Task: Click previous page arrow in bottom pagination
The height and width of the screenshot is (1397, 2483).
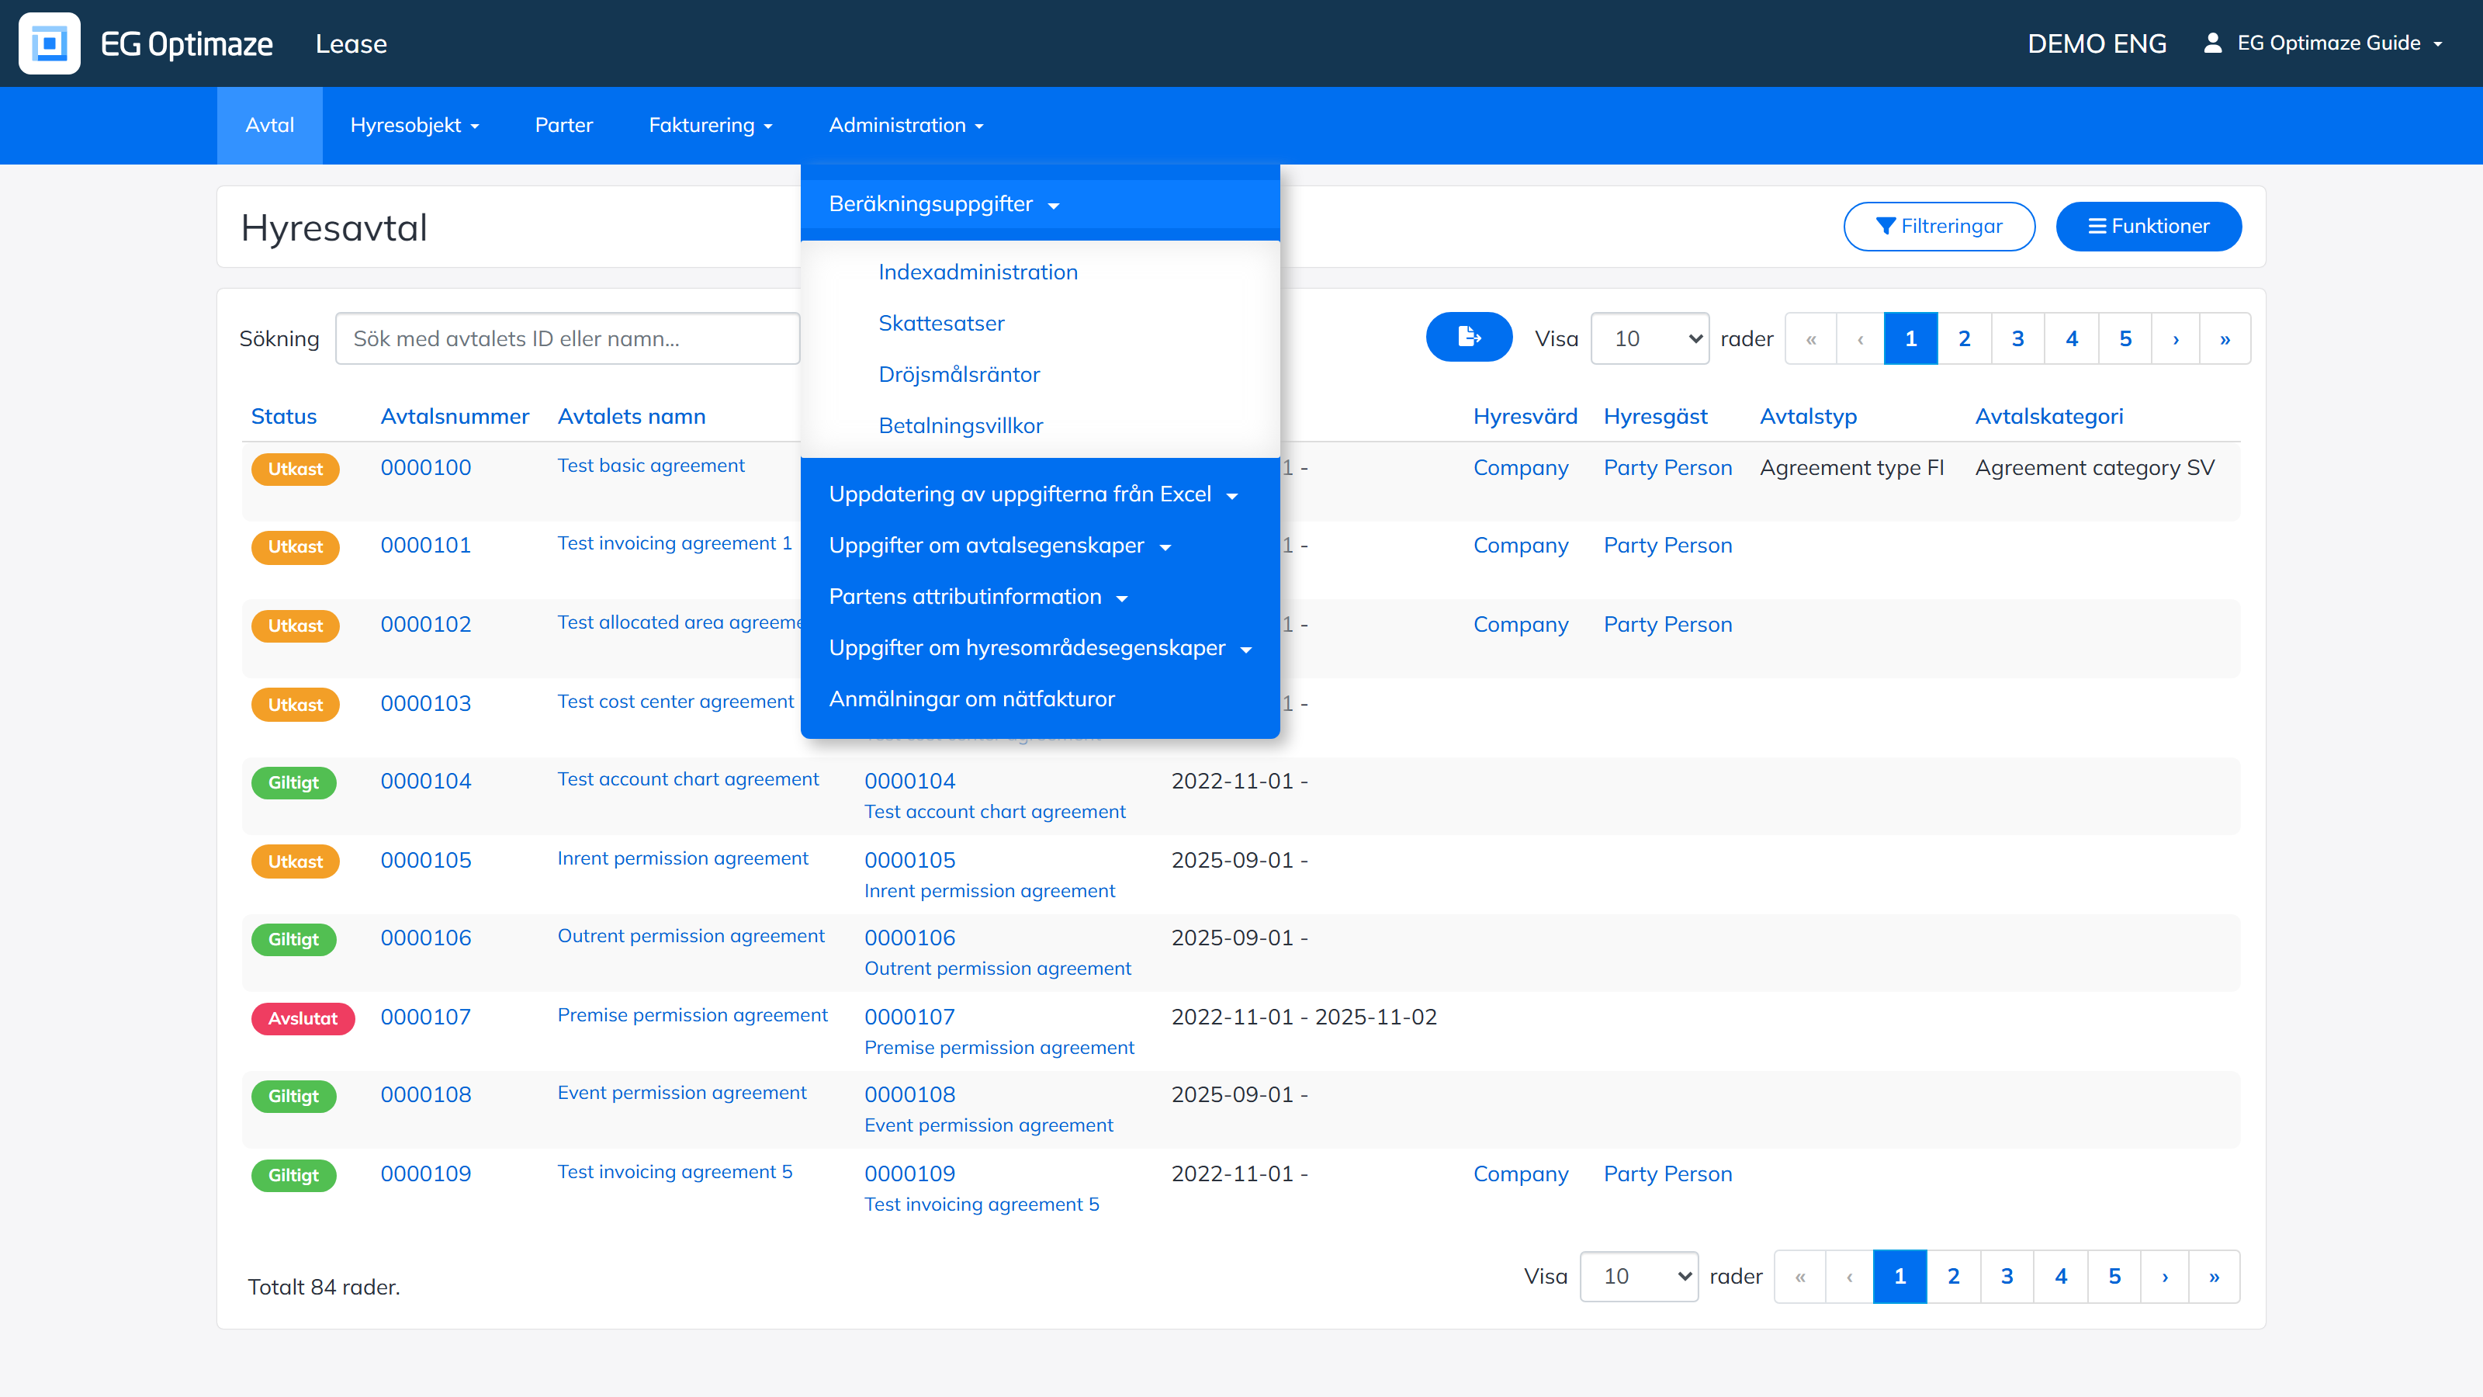Action: pos(1850,1277)
